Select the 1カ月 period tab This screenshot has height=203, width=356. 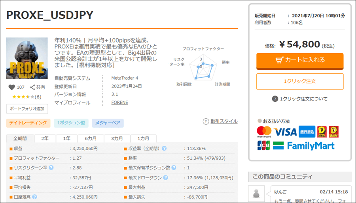point(143,139)
